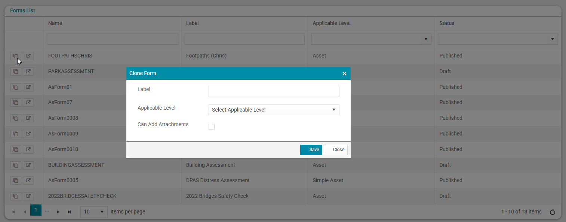Clone the AsForm0010 form

(x=16, y=149)
